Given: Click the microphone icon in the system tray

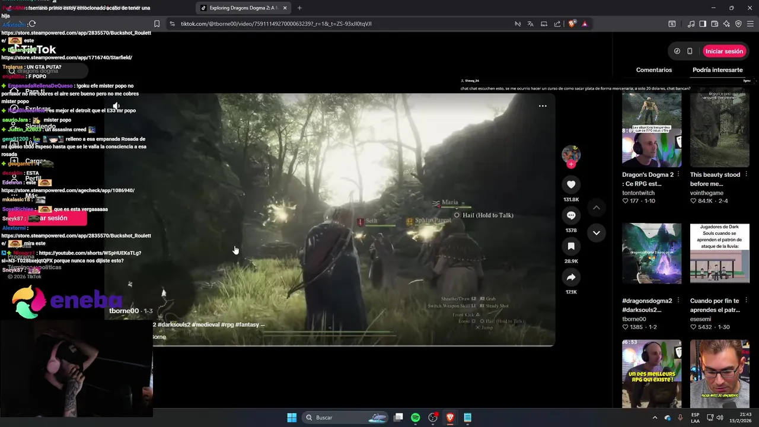Looking at the screenshot, I should click(680, 418).
